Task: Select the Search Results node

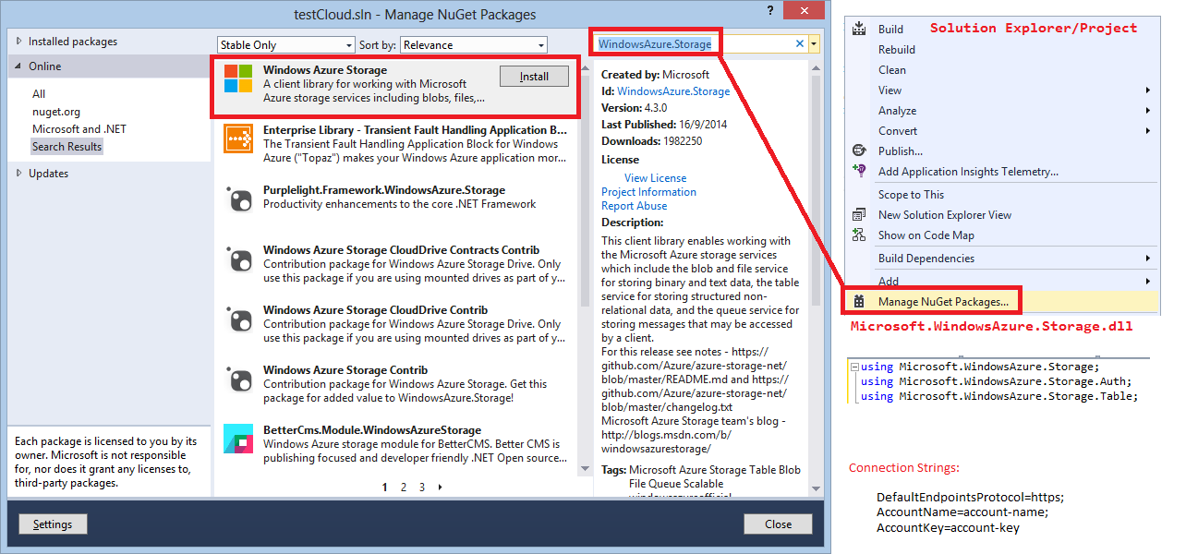Action: tap(67, 146)
